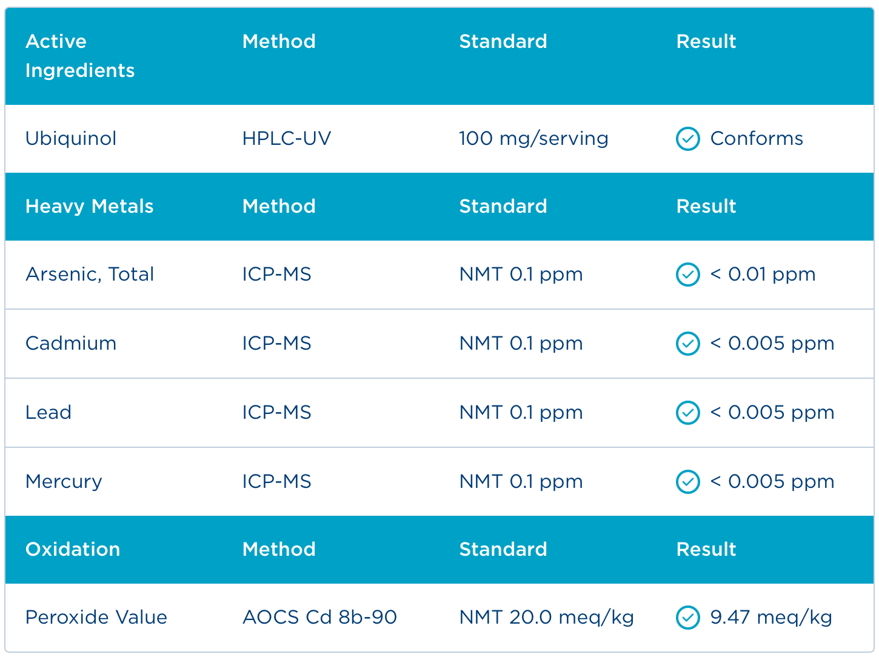The image size is (879, 660).
Task: Select the Ubiquinol ingredient name
Action: [71, 139]
